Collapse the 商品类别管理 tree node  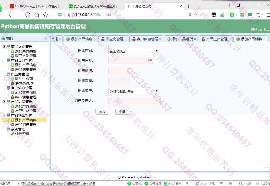(x=4, y=46)
